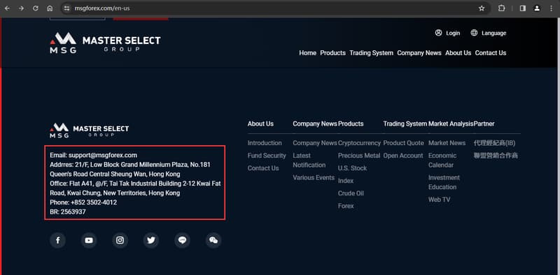Bookmark this page with star icon
Viewport: 560px width, 275px height.
(x=482, y=8)
